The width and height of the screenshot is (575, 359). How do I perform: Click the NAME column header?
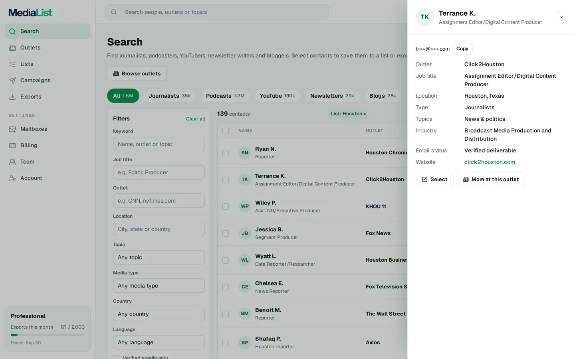[245, 131]
